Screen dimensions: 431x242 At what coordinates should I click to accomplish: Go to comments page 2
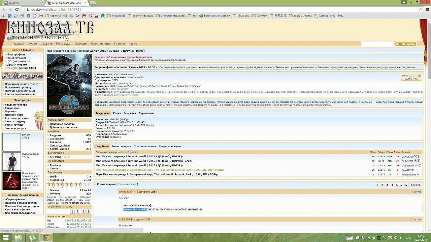click(382, 185)
